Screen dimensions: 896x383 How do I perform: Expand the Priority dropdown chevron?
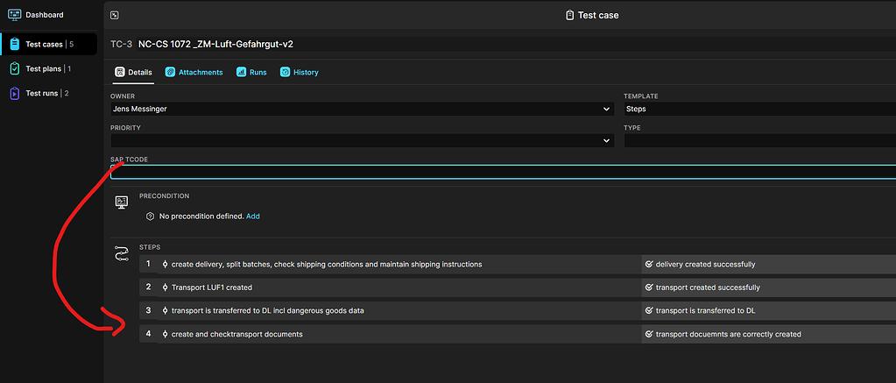[x=606, y=140]
